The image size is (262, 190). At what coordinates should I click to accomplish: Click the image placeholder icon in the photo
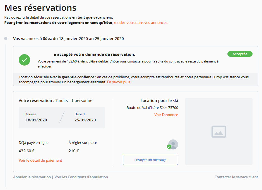click(219, 132)
